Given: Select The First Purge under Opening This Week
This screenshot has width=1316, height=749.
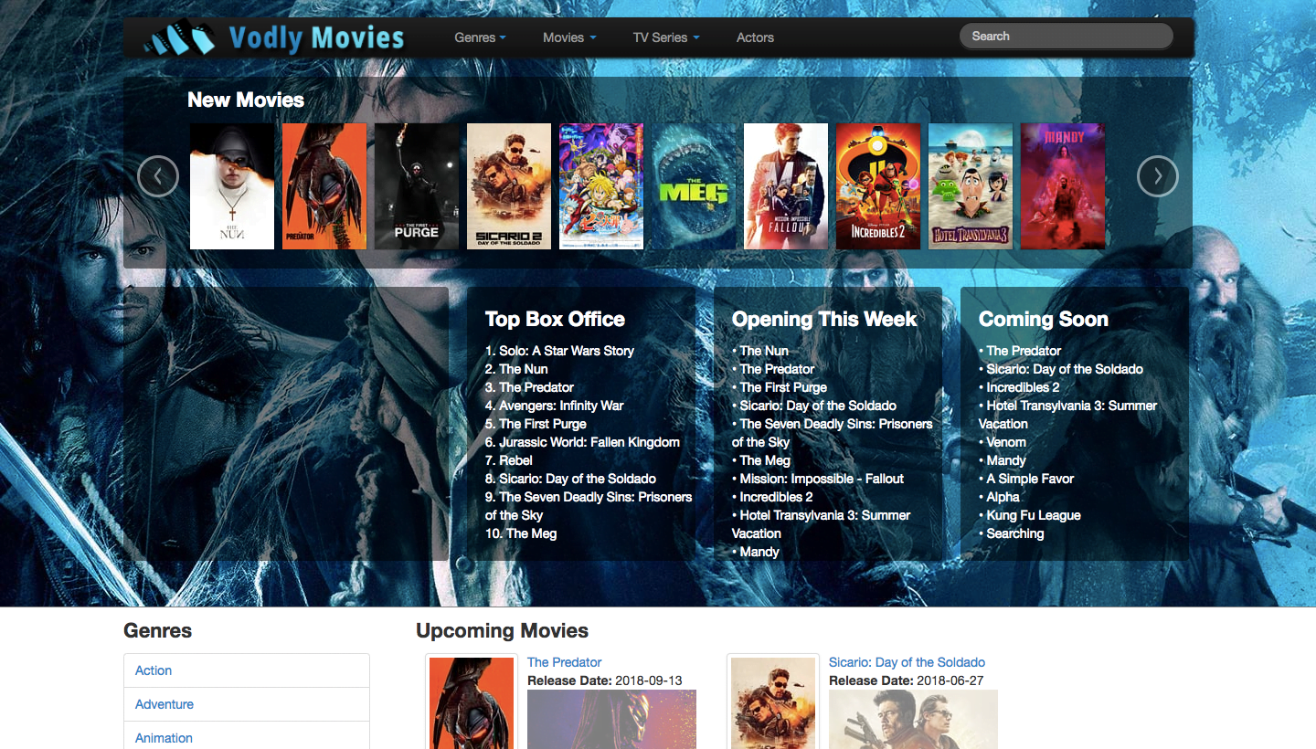Looking at the screenshot, I should point(783,387).
